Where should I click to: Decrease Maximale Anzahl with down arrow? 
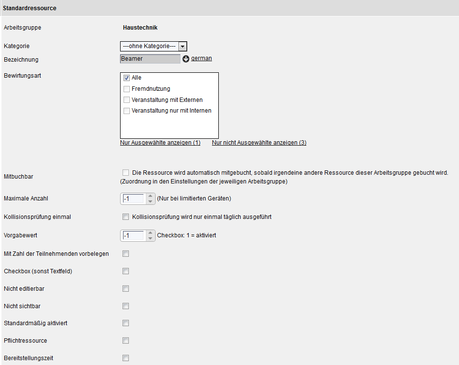(x=150, y=201)
